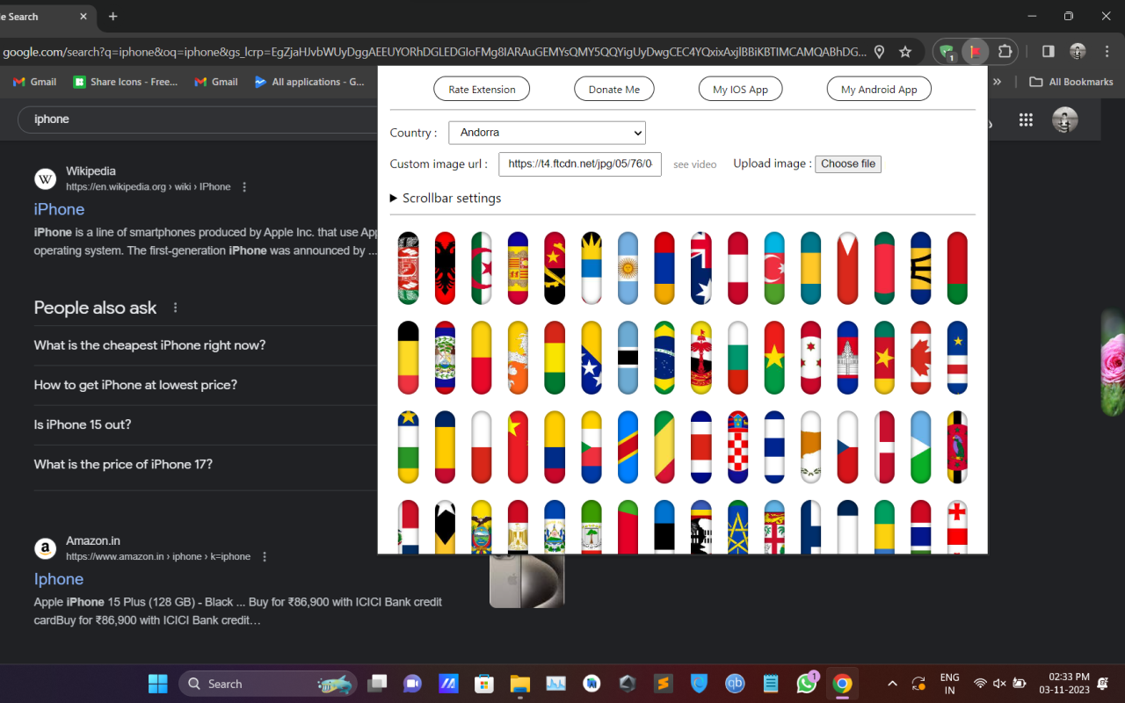1125x703 pixels.
Task: Open the My IOS App button
Action: click(x=740, y=90)
